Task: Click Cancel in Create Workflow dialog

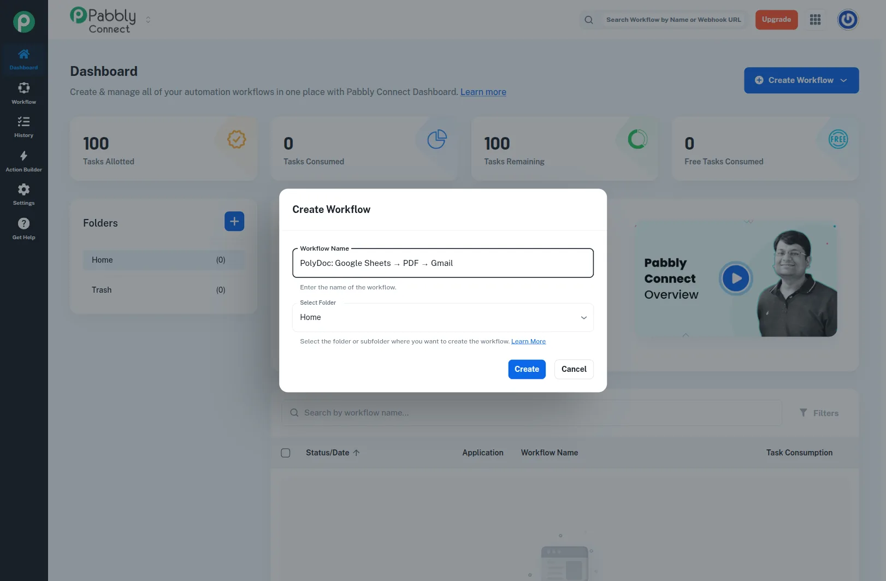Action: (574, 369)
